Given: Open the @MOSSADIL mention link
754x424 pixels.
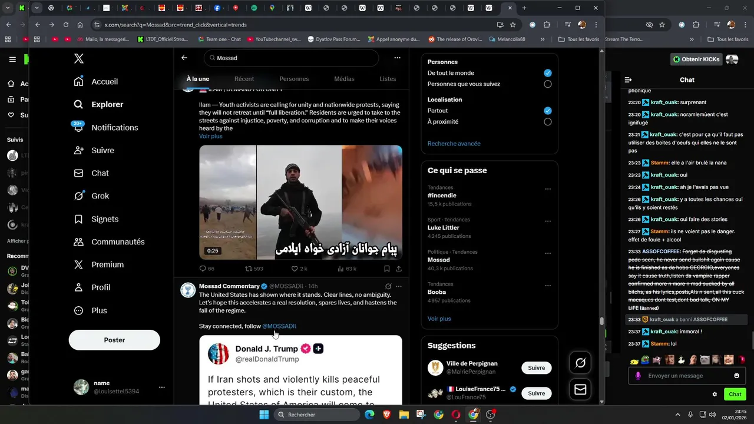Looking at the screenshot, I should click(x=279, y=326).
